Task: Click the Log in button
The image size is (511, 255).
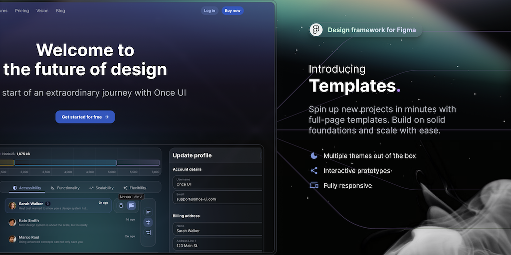Action: pos(210,11)
